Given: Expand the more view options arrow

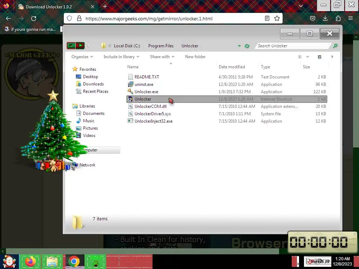Looking at the screenshot, I should tap(307, 57).
